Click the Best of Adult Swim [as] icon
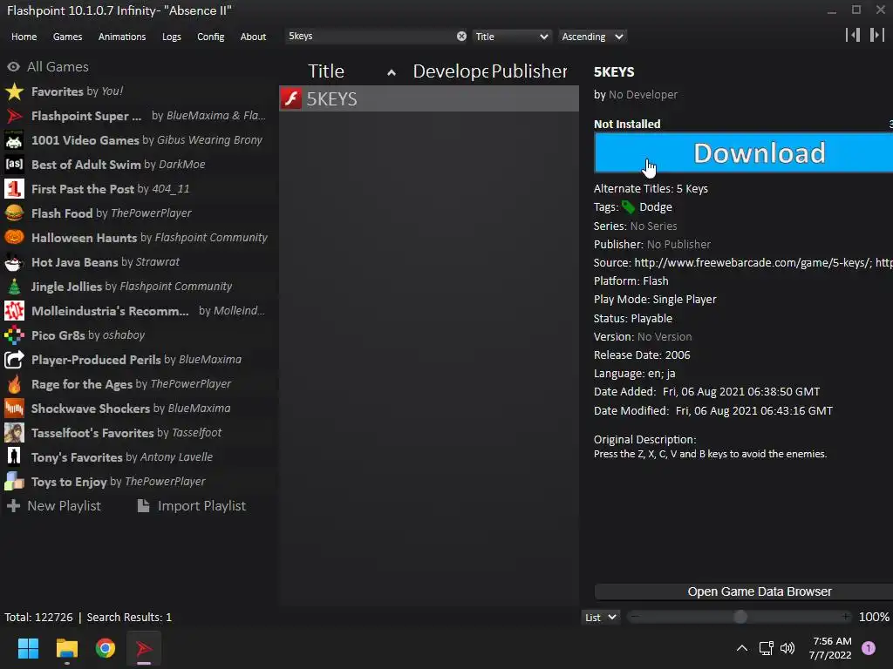The width and height of the screenshot is (893, 669). pos(14,165)
